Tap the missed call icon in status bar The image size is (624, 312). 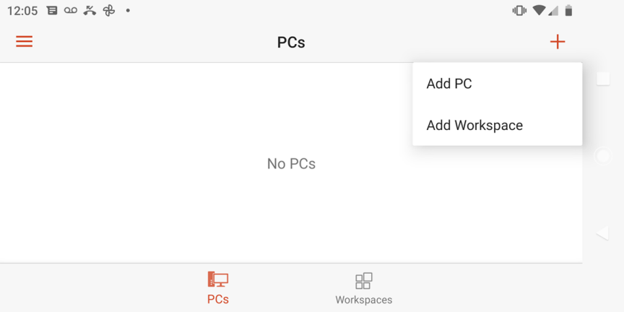pos(90,11)
